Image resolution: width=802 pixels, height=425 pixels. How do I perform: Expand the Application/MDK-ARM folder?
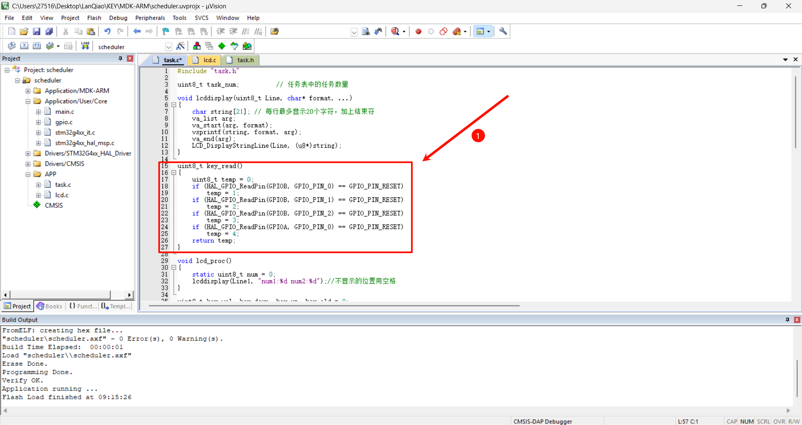tap(28, 91)
